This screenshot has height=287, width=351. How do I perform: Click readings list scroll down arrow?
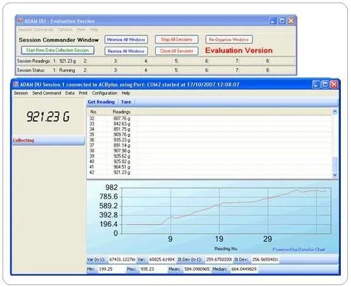point(334,175)
